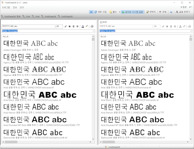Viewport: 194px width, 149px height.
Task: Toggle underline in the right pane
Action: (171, 26)
